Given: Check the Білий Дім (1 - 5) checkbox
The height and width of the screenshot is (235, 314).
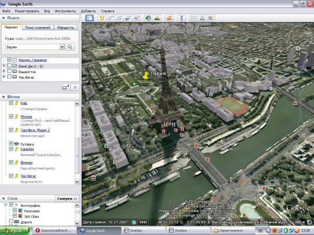Looking at the screenshot, I should [9, 66].
